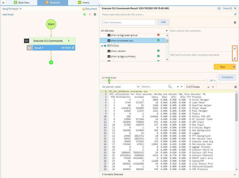Open the No parser used dropdown
This screenshot has height=178, width=239.
(120, 87)
